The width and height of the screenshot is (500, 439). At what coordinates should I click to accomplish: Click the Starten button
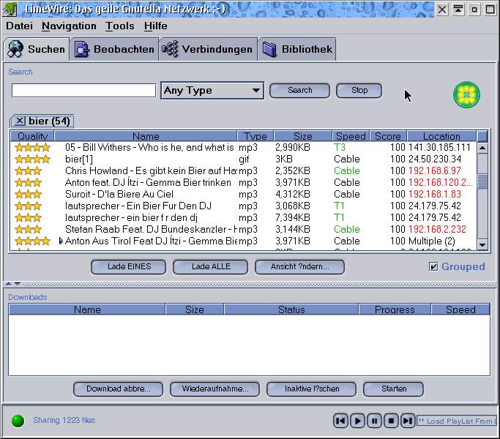pos(394,389)
